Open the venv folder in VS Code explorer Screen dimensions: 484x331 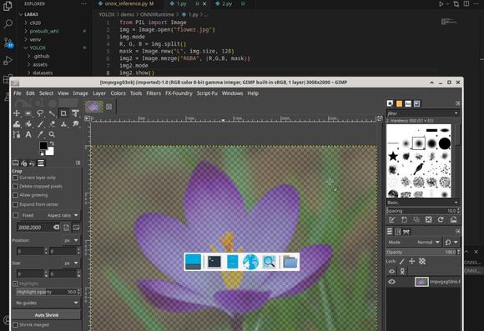(x=35, y=39)
